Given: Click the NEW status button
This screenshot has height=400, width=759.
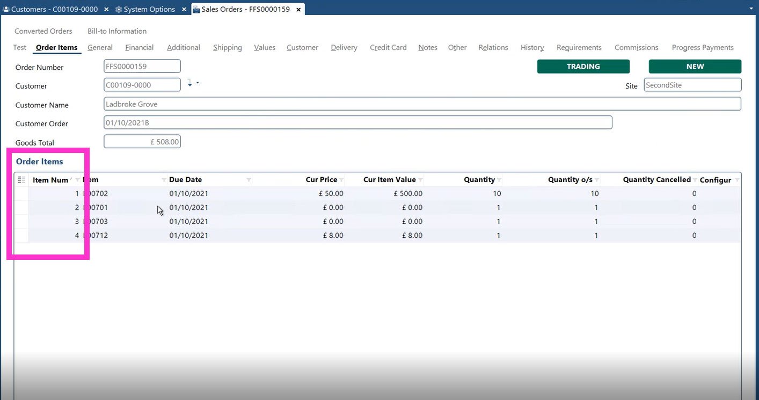Looking at the screenshot, I should click(x=695, y=67).
